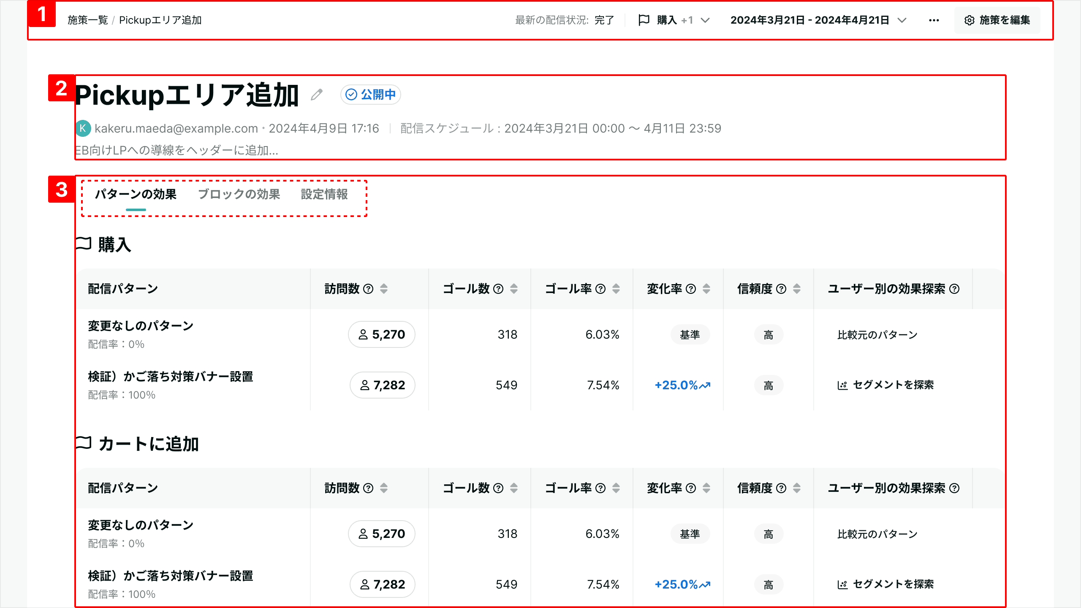The image size is (1081, 608).
Task: Click 変更なしのパターン row name in カートに追加 table
Action: tap(141, 525)
